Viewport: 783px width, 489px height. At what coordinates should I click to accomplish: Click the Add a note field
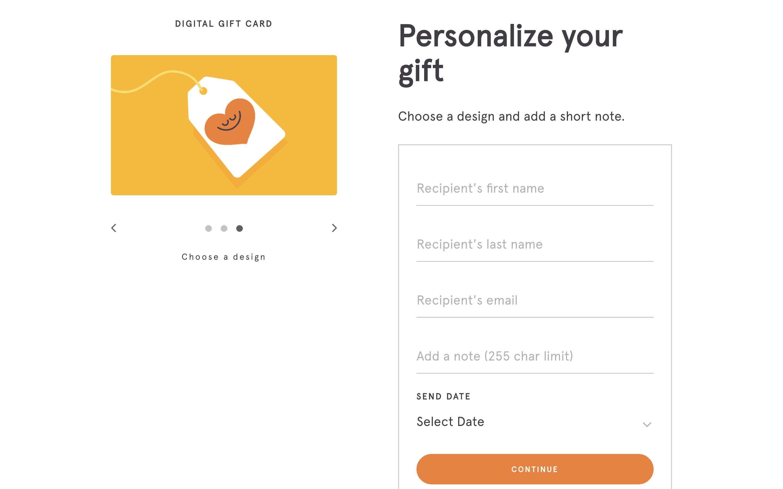535,356
